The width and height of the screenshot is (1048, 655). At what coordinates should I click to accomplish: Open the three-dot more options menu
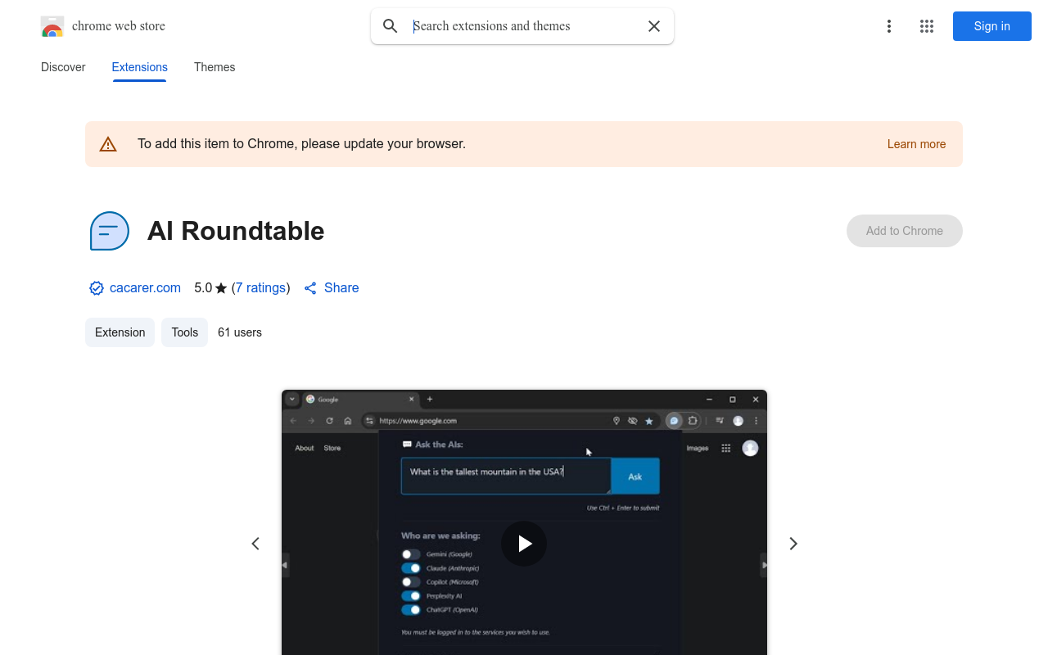(x=889, y=26)
